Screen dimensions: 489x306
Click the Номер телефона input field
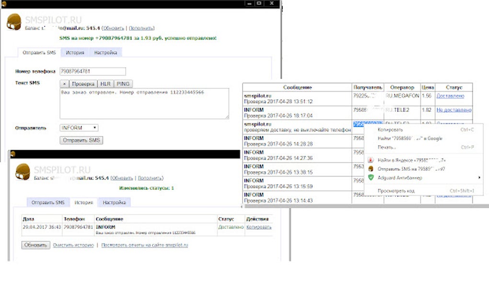click(x=93, y=71)
